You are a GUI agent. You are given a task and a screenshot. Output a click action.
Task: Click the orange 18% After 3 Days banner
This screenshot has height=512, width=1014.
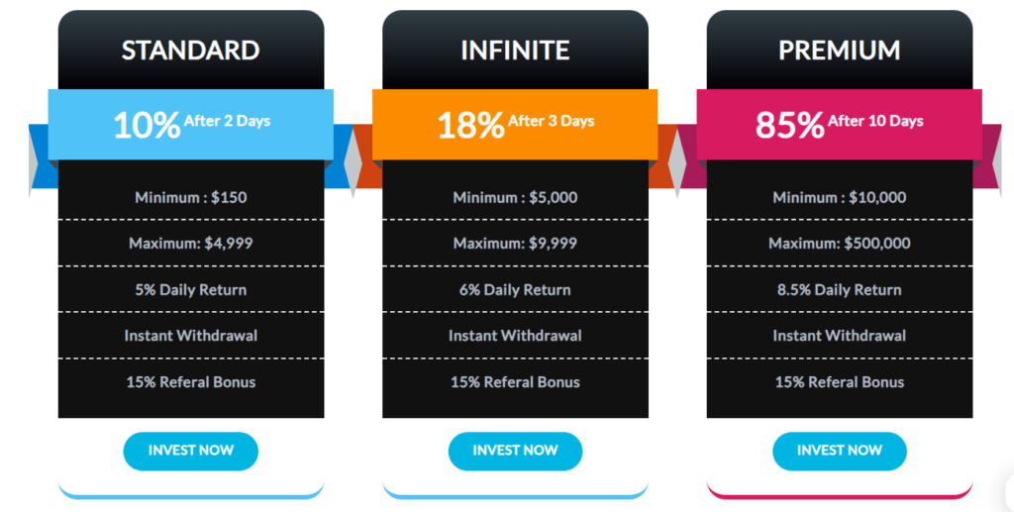point(515,124)
